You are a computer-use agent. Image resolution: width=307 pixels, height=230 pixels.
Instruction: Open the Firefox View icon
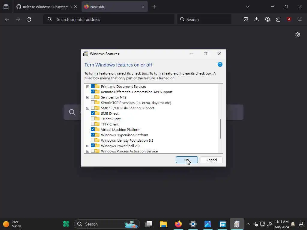click(x=6, y=7)
